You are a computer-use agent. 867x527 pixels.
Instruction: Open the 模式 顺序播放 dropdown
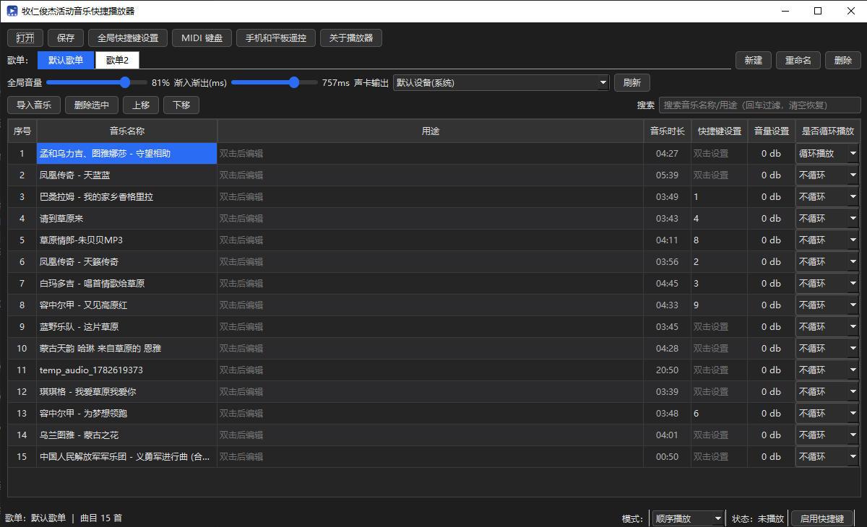pos(687,518)
